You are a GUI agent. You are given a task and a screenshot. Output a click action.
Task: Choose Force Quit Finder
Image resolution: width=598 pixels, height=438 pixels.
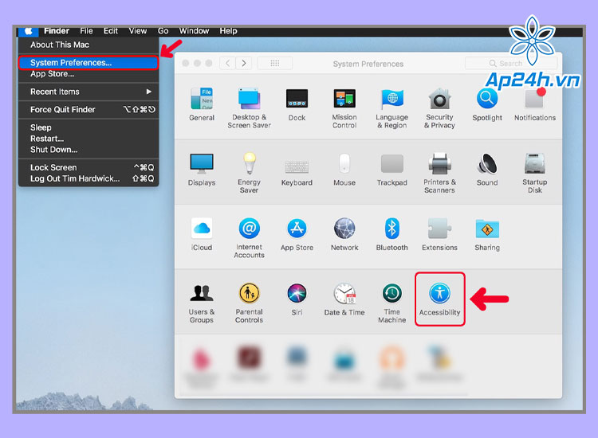pyautogui.click(x=89, y=110)
